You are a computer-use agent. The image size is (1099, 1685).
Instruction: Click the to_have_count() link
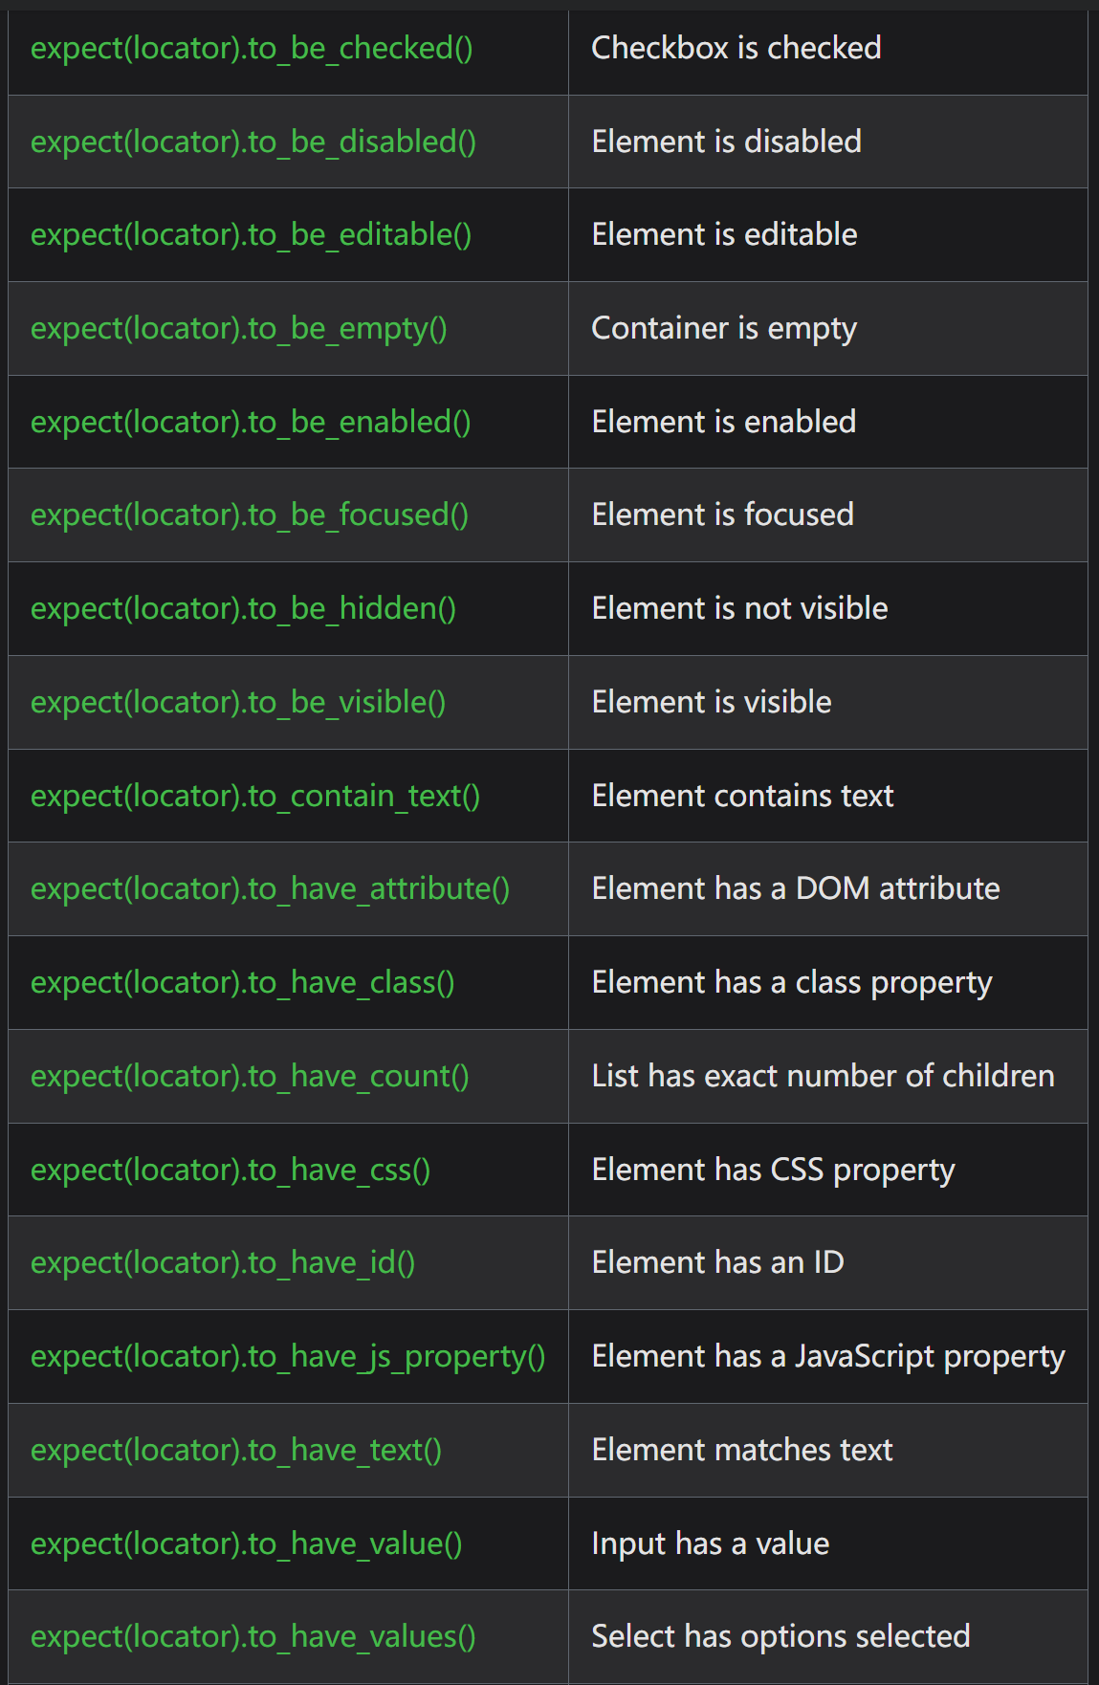pos(250,1076)
